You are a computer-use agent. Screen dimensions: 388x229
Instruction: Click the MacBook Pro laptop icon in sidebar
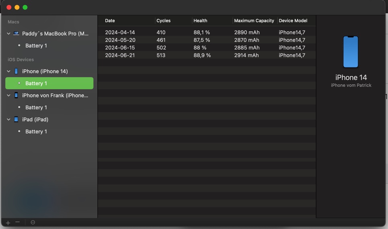[16, 34]
